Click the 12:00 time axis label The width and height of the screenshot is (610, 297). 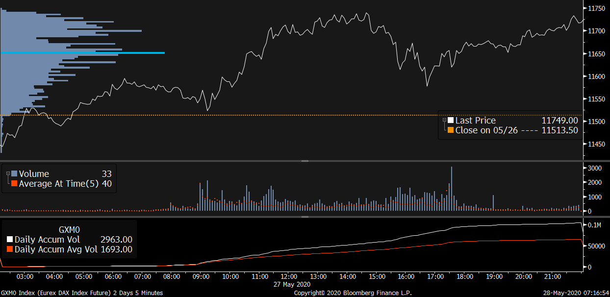coord(289,277)
